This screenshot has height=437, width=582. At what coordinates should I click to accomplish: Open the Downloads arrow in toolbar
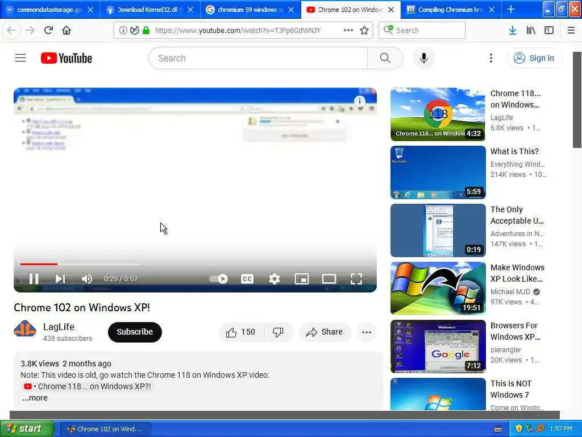point(513,30)
